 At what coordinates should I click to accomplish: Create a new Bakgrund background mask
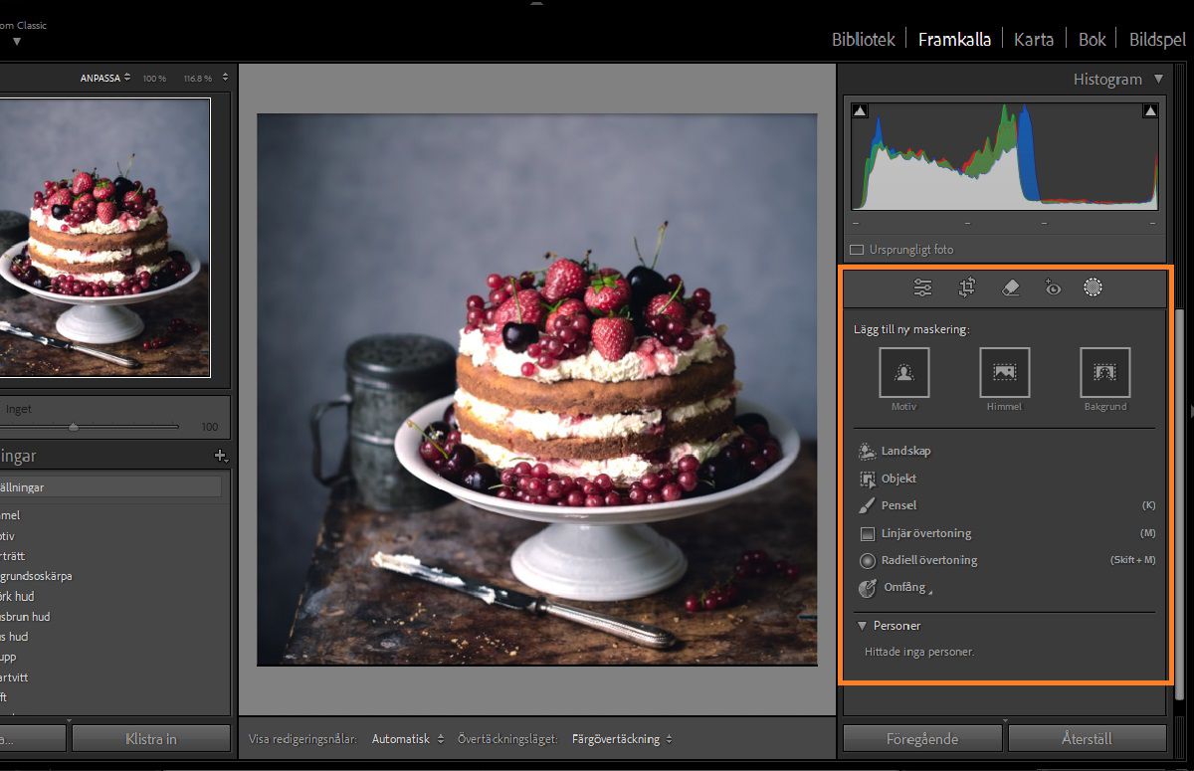[1104, 373]
